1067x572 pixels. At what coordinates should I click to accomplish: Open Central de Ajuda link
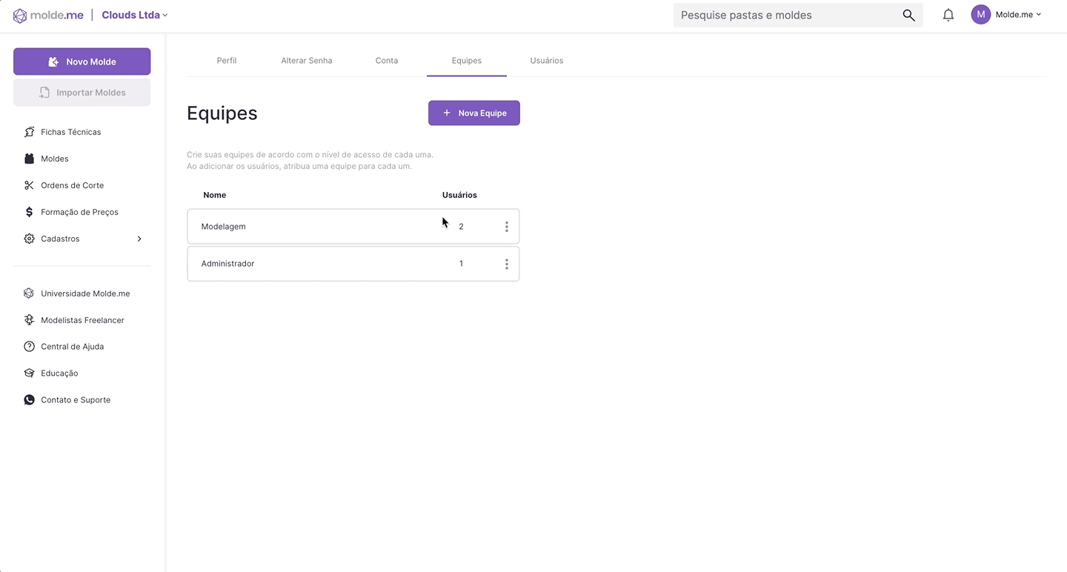tap(72, 347)
